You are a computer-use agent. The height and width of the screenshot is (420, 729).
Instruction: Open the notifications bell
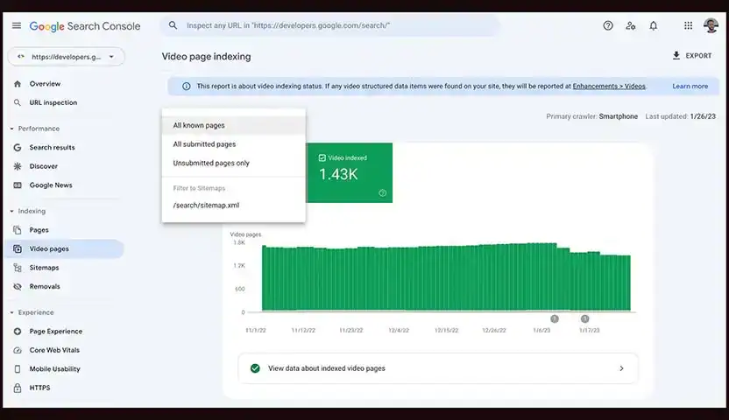pyautogui.click(x=654, y=26)
